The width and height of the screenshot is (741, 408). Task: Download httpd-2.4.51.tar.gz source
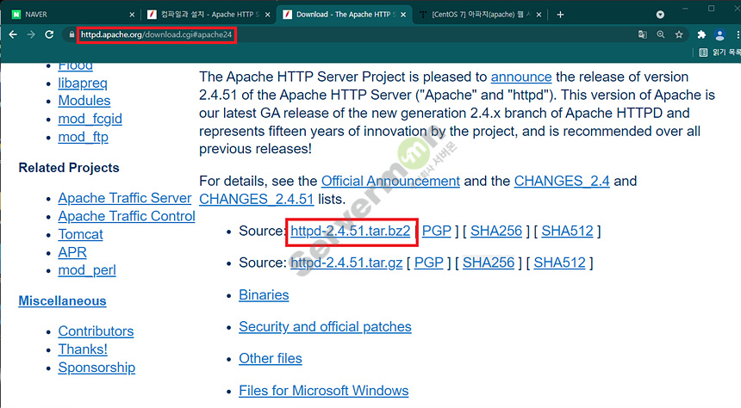tap(346, 263)
